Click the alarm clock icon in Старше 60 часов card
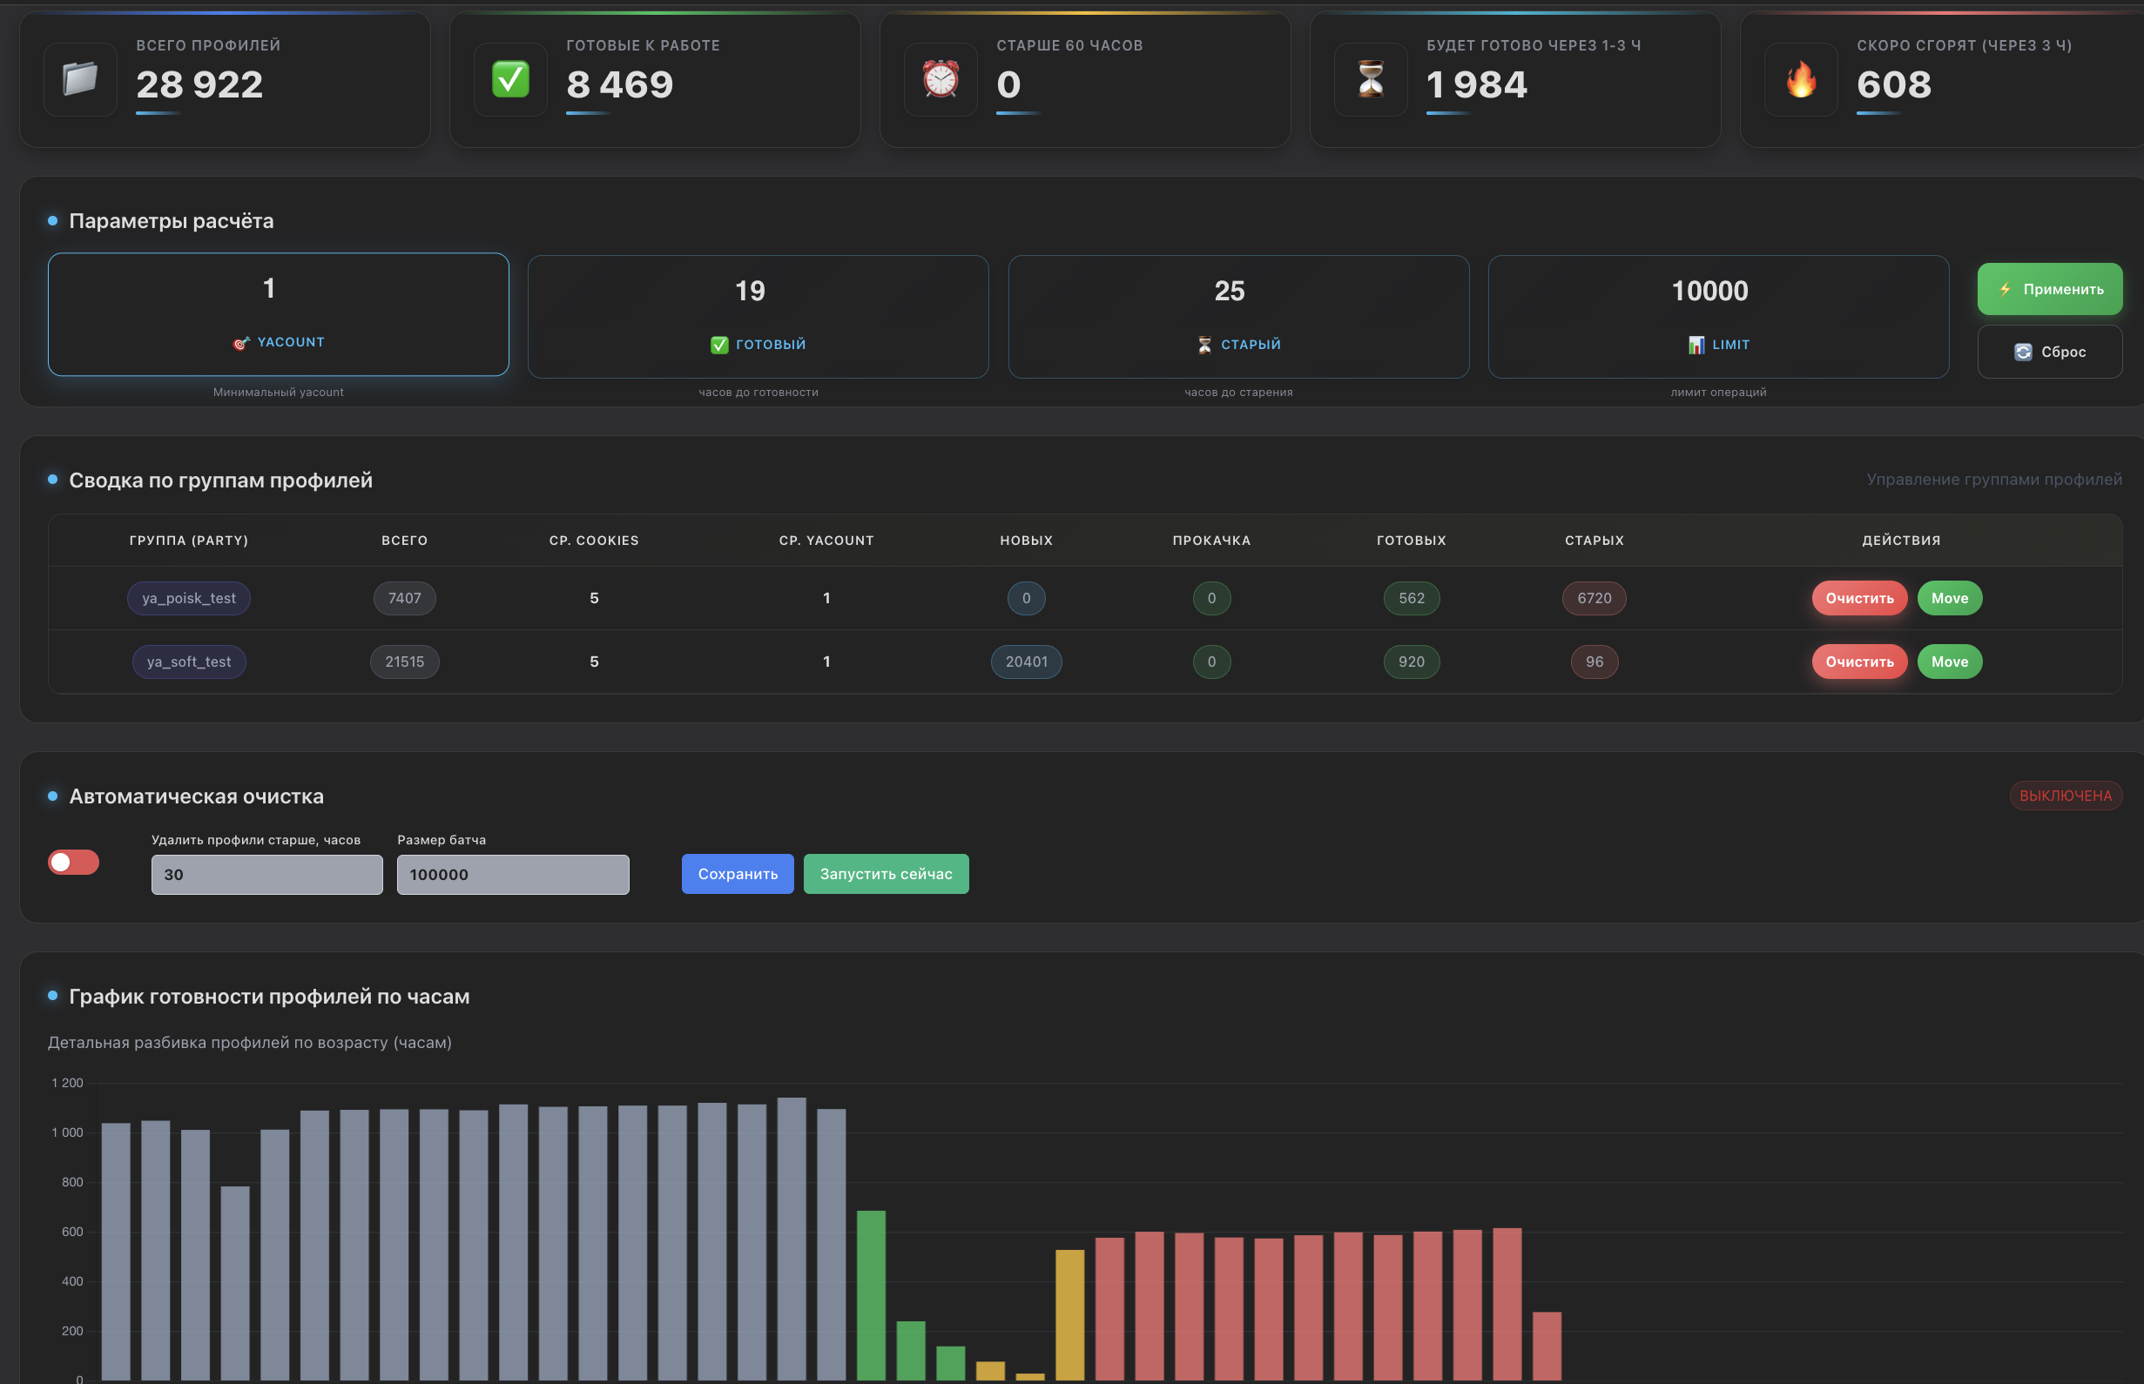Screen dimensions: 2144x1384 pos(941,79)
